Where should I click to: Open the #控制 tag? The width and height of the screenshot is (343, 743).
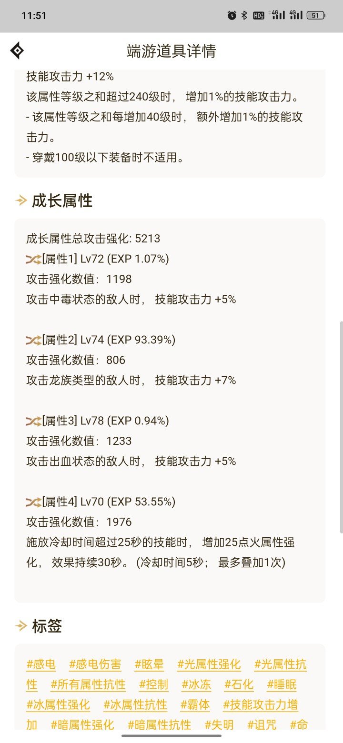point(154,685)
